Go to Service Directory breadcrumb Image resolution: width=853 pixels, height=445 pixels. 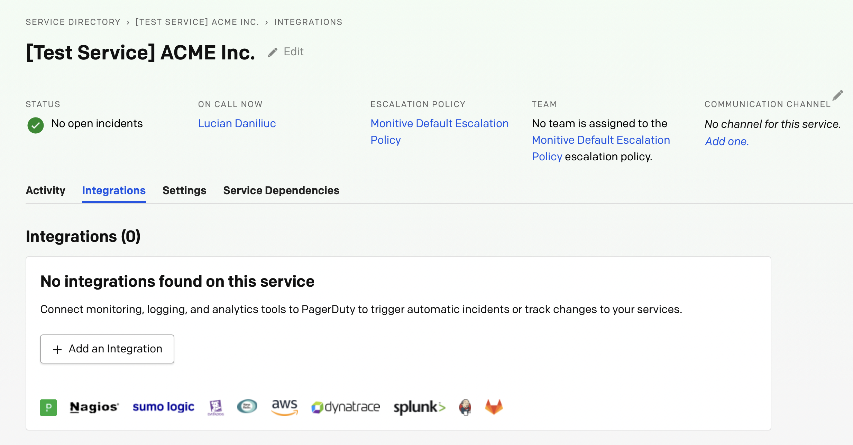click(x=73, y=22)
